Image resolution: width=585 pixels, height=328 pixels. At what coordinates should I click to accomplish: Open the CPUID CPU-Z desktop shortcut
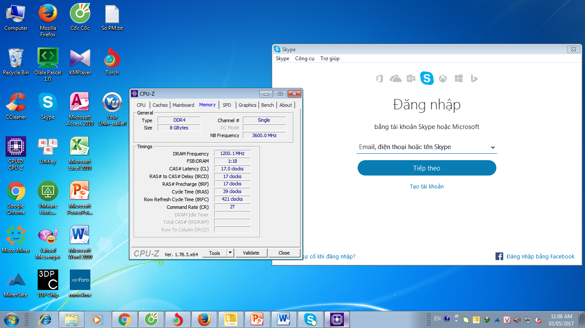tap(16, 152)
